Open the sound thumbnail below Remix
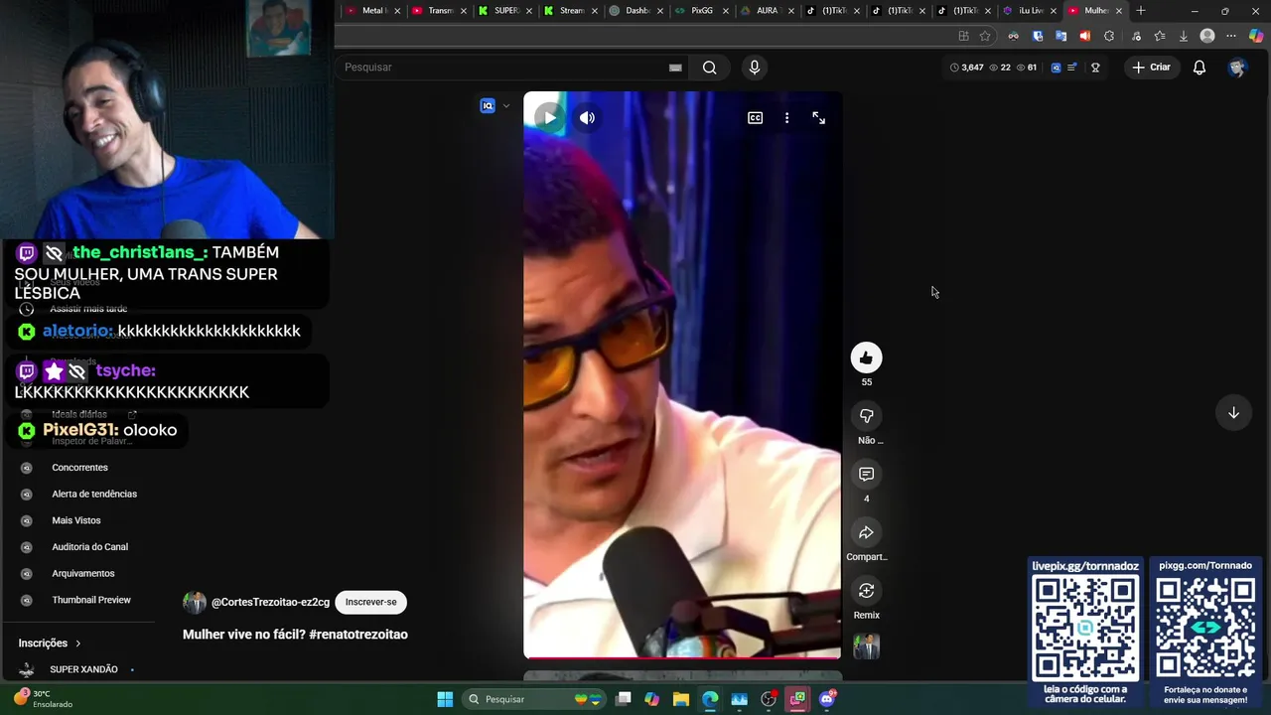This screenshot has height=715, width=1271. point(866,646)
